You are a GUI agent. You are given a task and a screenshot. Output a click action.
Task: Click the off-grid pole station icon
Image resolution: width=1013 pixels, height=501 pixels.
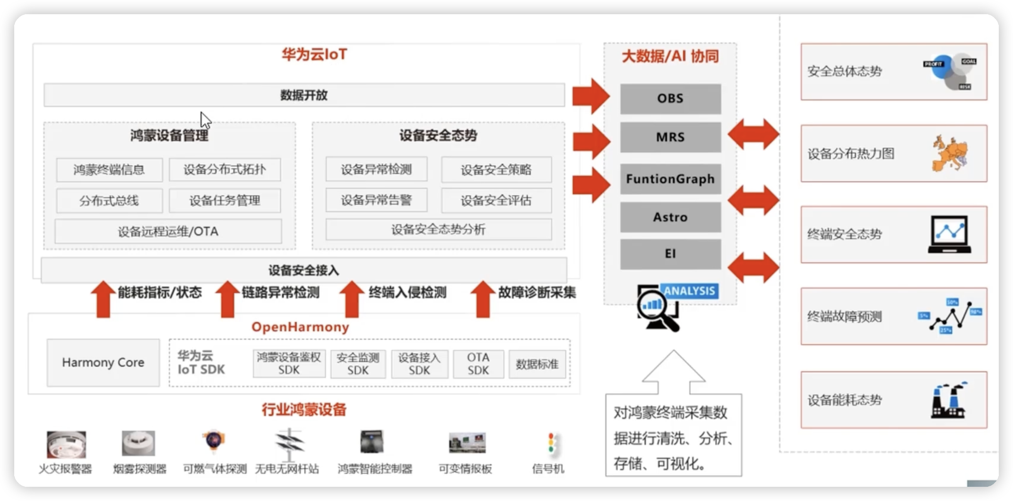289,443
